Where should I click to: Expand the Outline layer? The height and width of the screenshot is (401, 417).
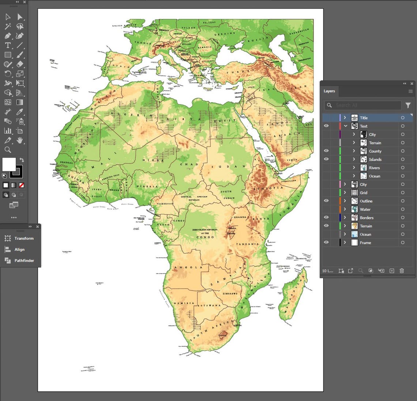(x=345, y=201)
